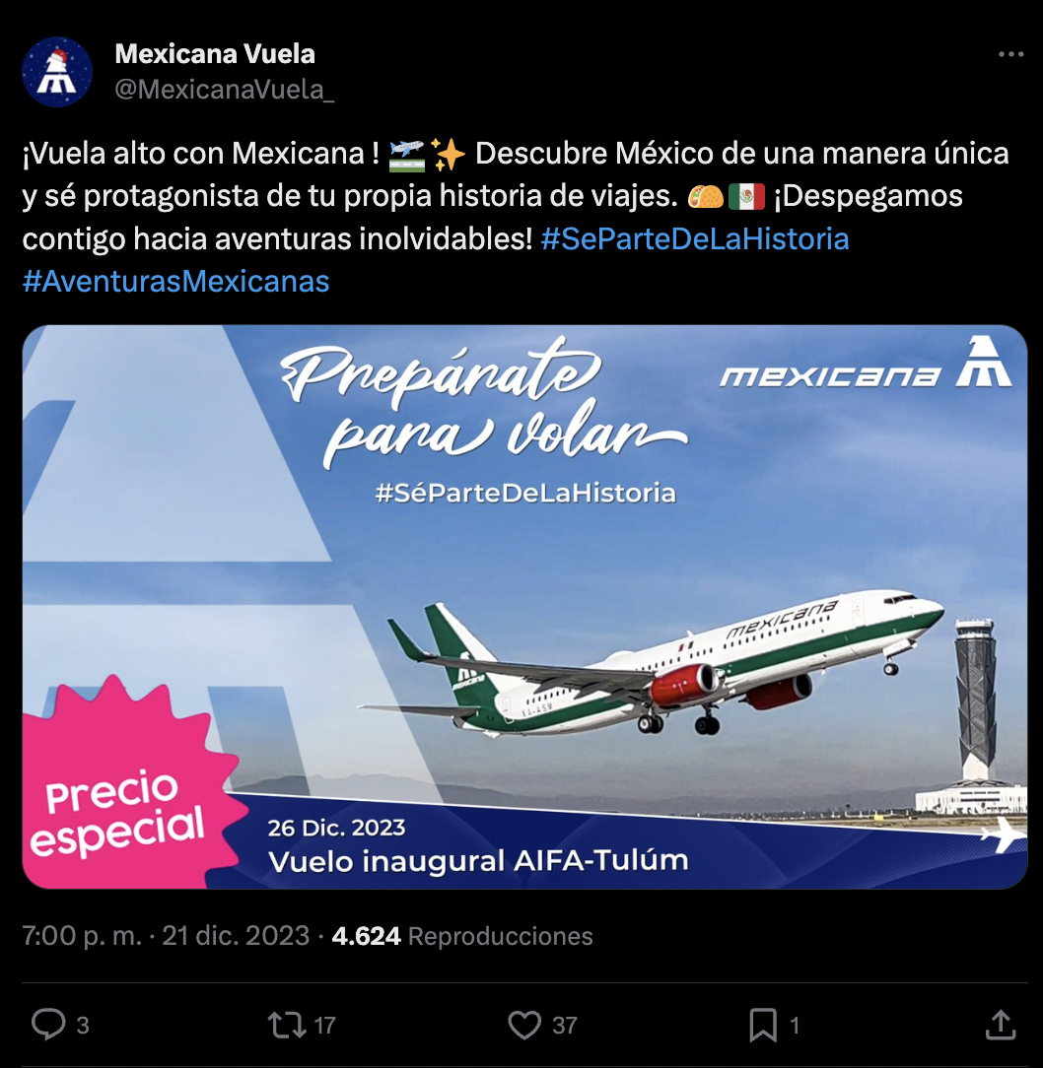1043x1068 pixels.
Task: Bookmark this tweet
Action: tap(763, 1025)
